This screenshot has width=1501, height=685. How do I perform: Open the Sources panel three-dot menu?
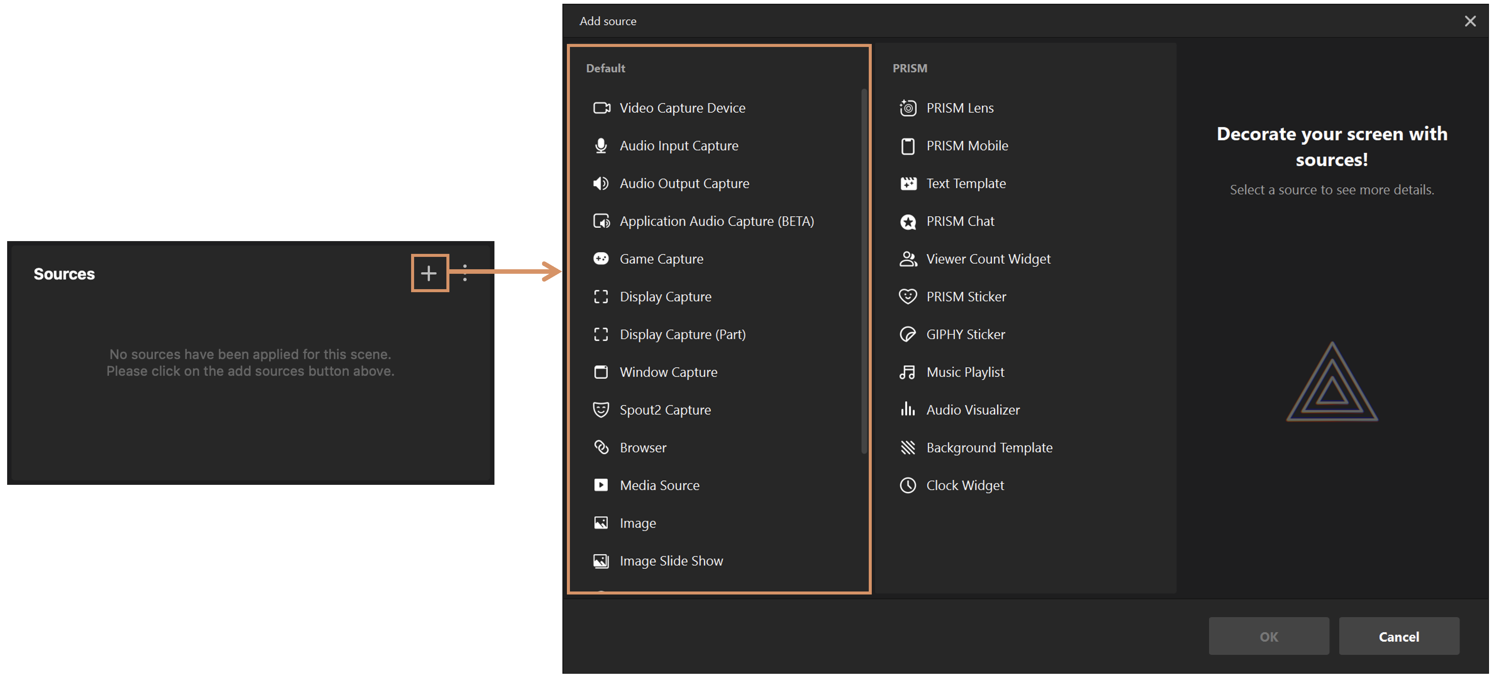[465, 273]
